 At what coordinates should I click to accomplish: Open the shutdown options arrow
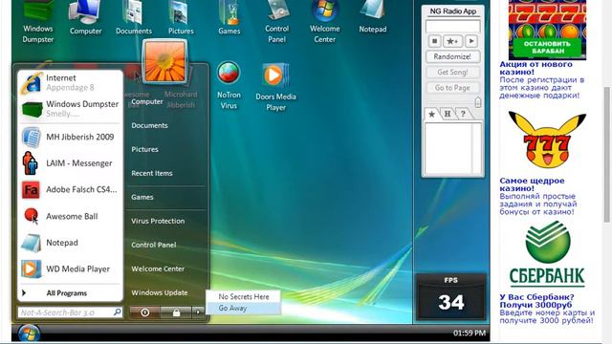[198, 312]
